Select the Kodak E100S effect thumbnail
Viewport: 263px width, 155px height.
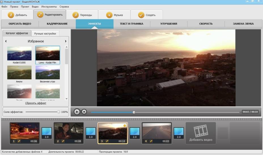click(19, 54)
